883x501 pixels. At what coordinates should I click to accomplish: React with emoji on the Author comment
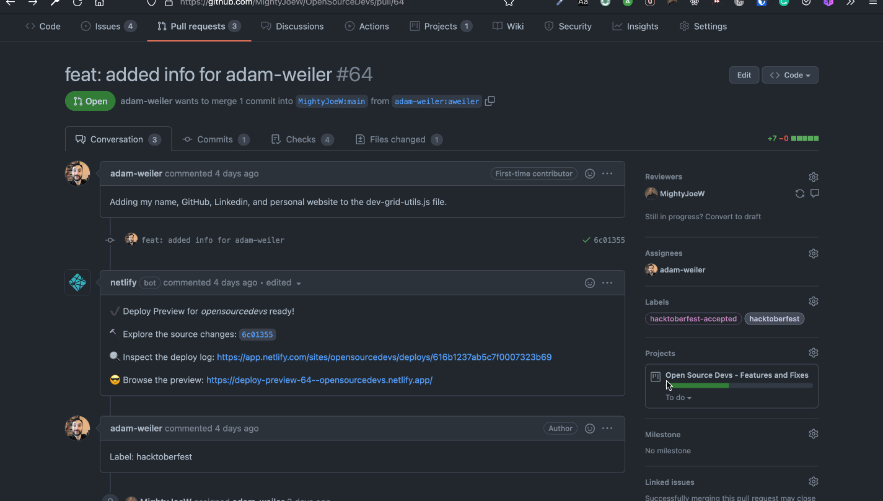[x=590, y=428]
